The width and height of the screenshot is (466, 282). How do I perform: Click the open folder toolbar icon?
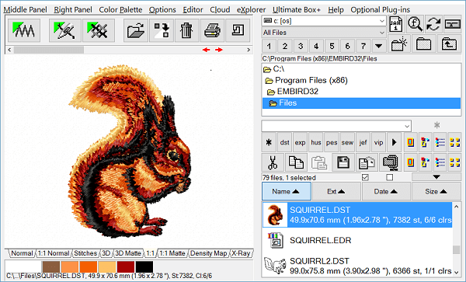[135, 30]
